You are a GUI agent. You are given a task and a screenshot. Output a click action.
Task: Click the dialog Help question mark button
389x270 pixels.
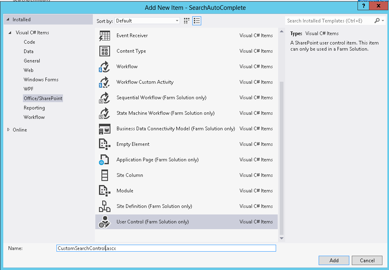[x=364, y=6]
